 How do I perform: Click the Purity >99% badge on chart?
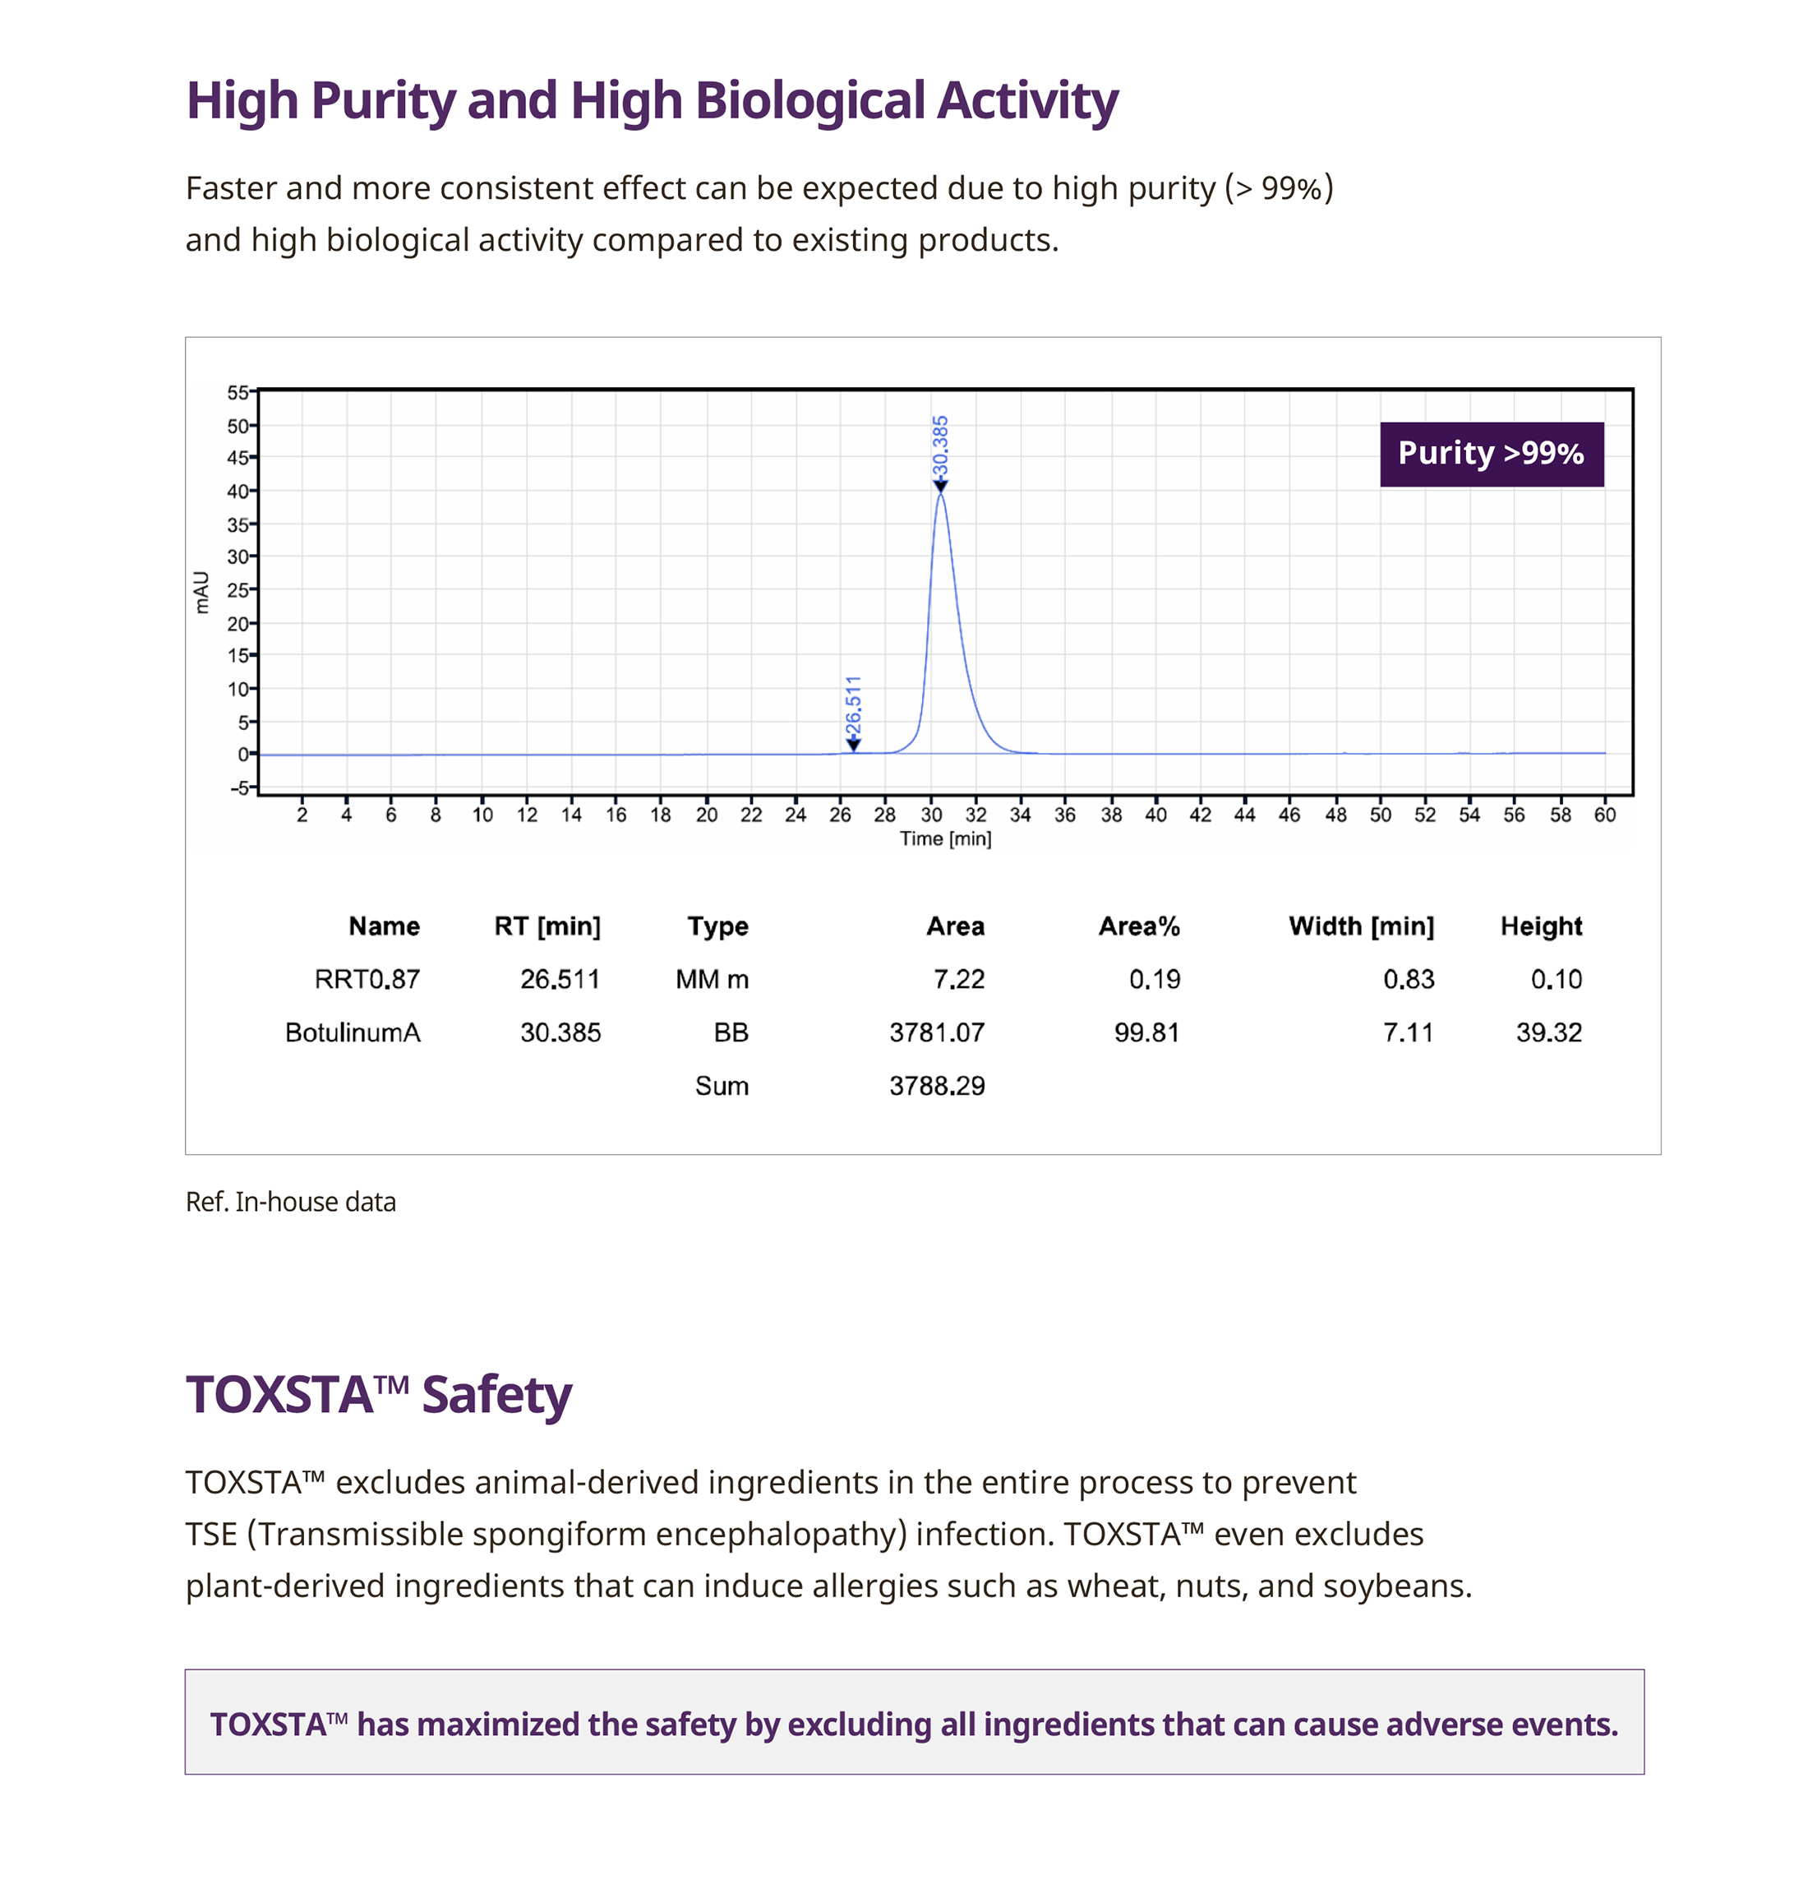point(1491,454)
